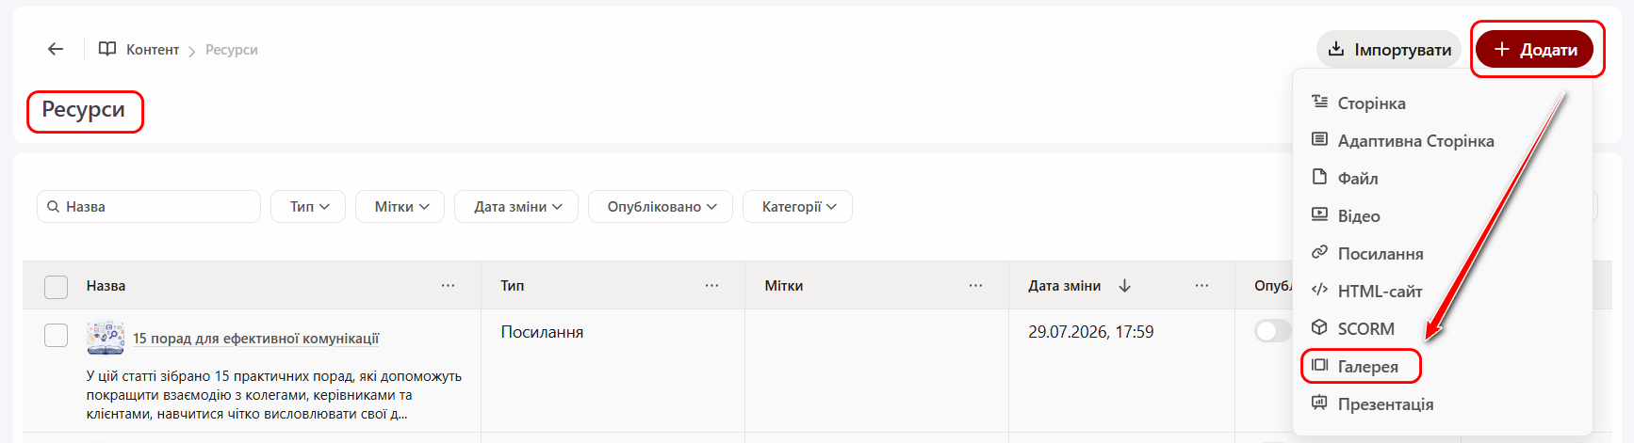Open Тип column options ellipsis
Image resolution: width=1634 pixels, height=443 pixels.
click(711, 286)
